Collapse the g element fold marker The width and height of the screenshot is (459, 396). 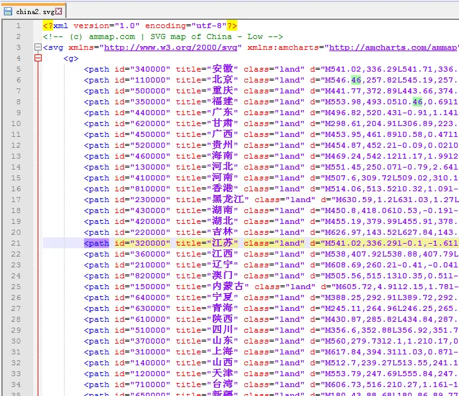point(38,58)
